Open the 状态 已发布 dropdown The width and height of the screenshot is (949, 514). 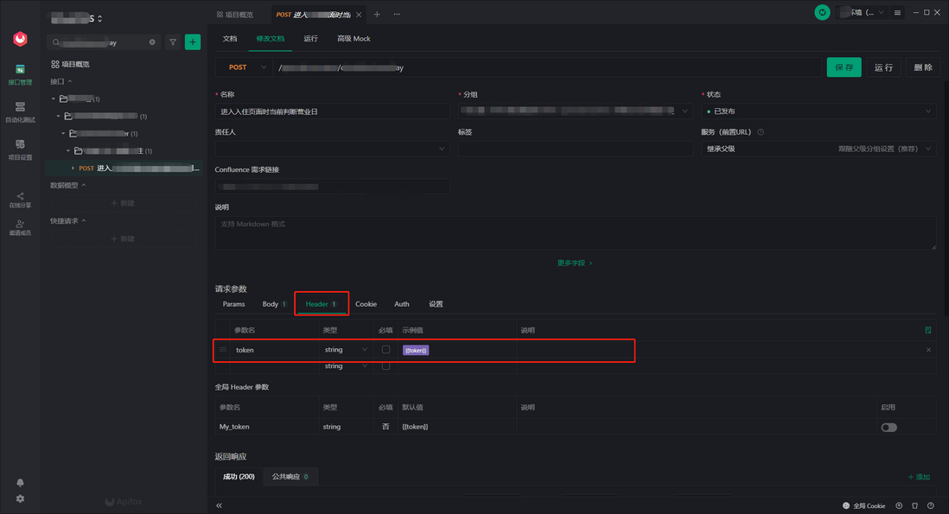tap(818, 111)
